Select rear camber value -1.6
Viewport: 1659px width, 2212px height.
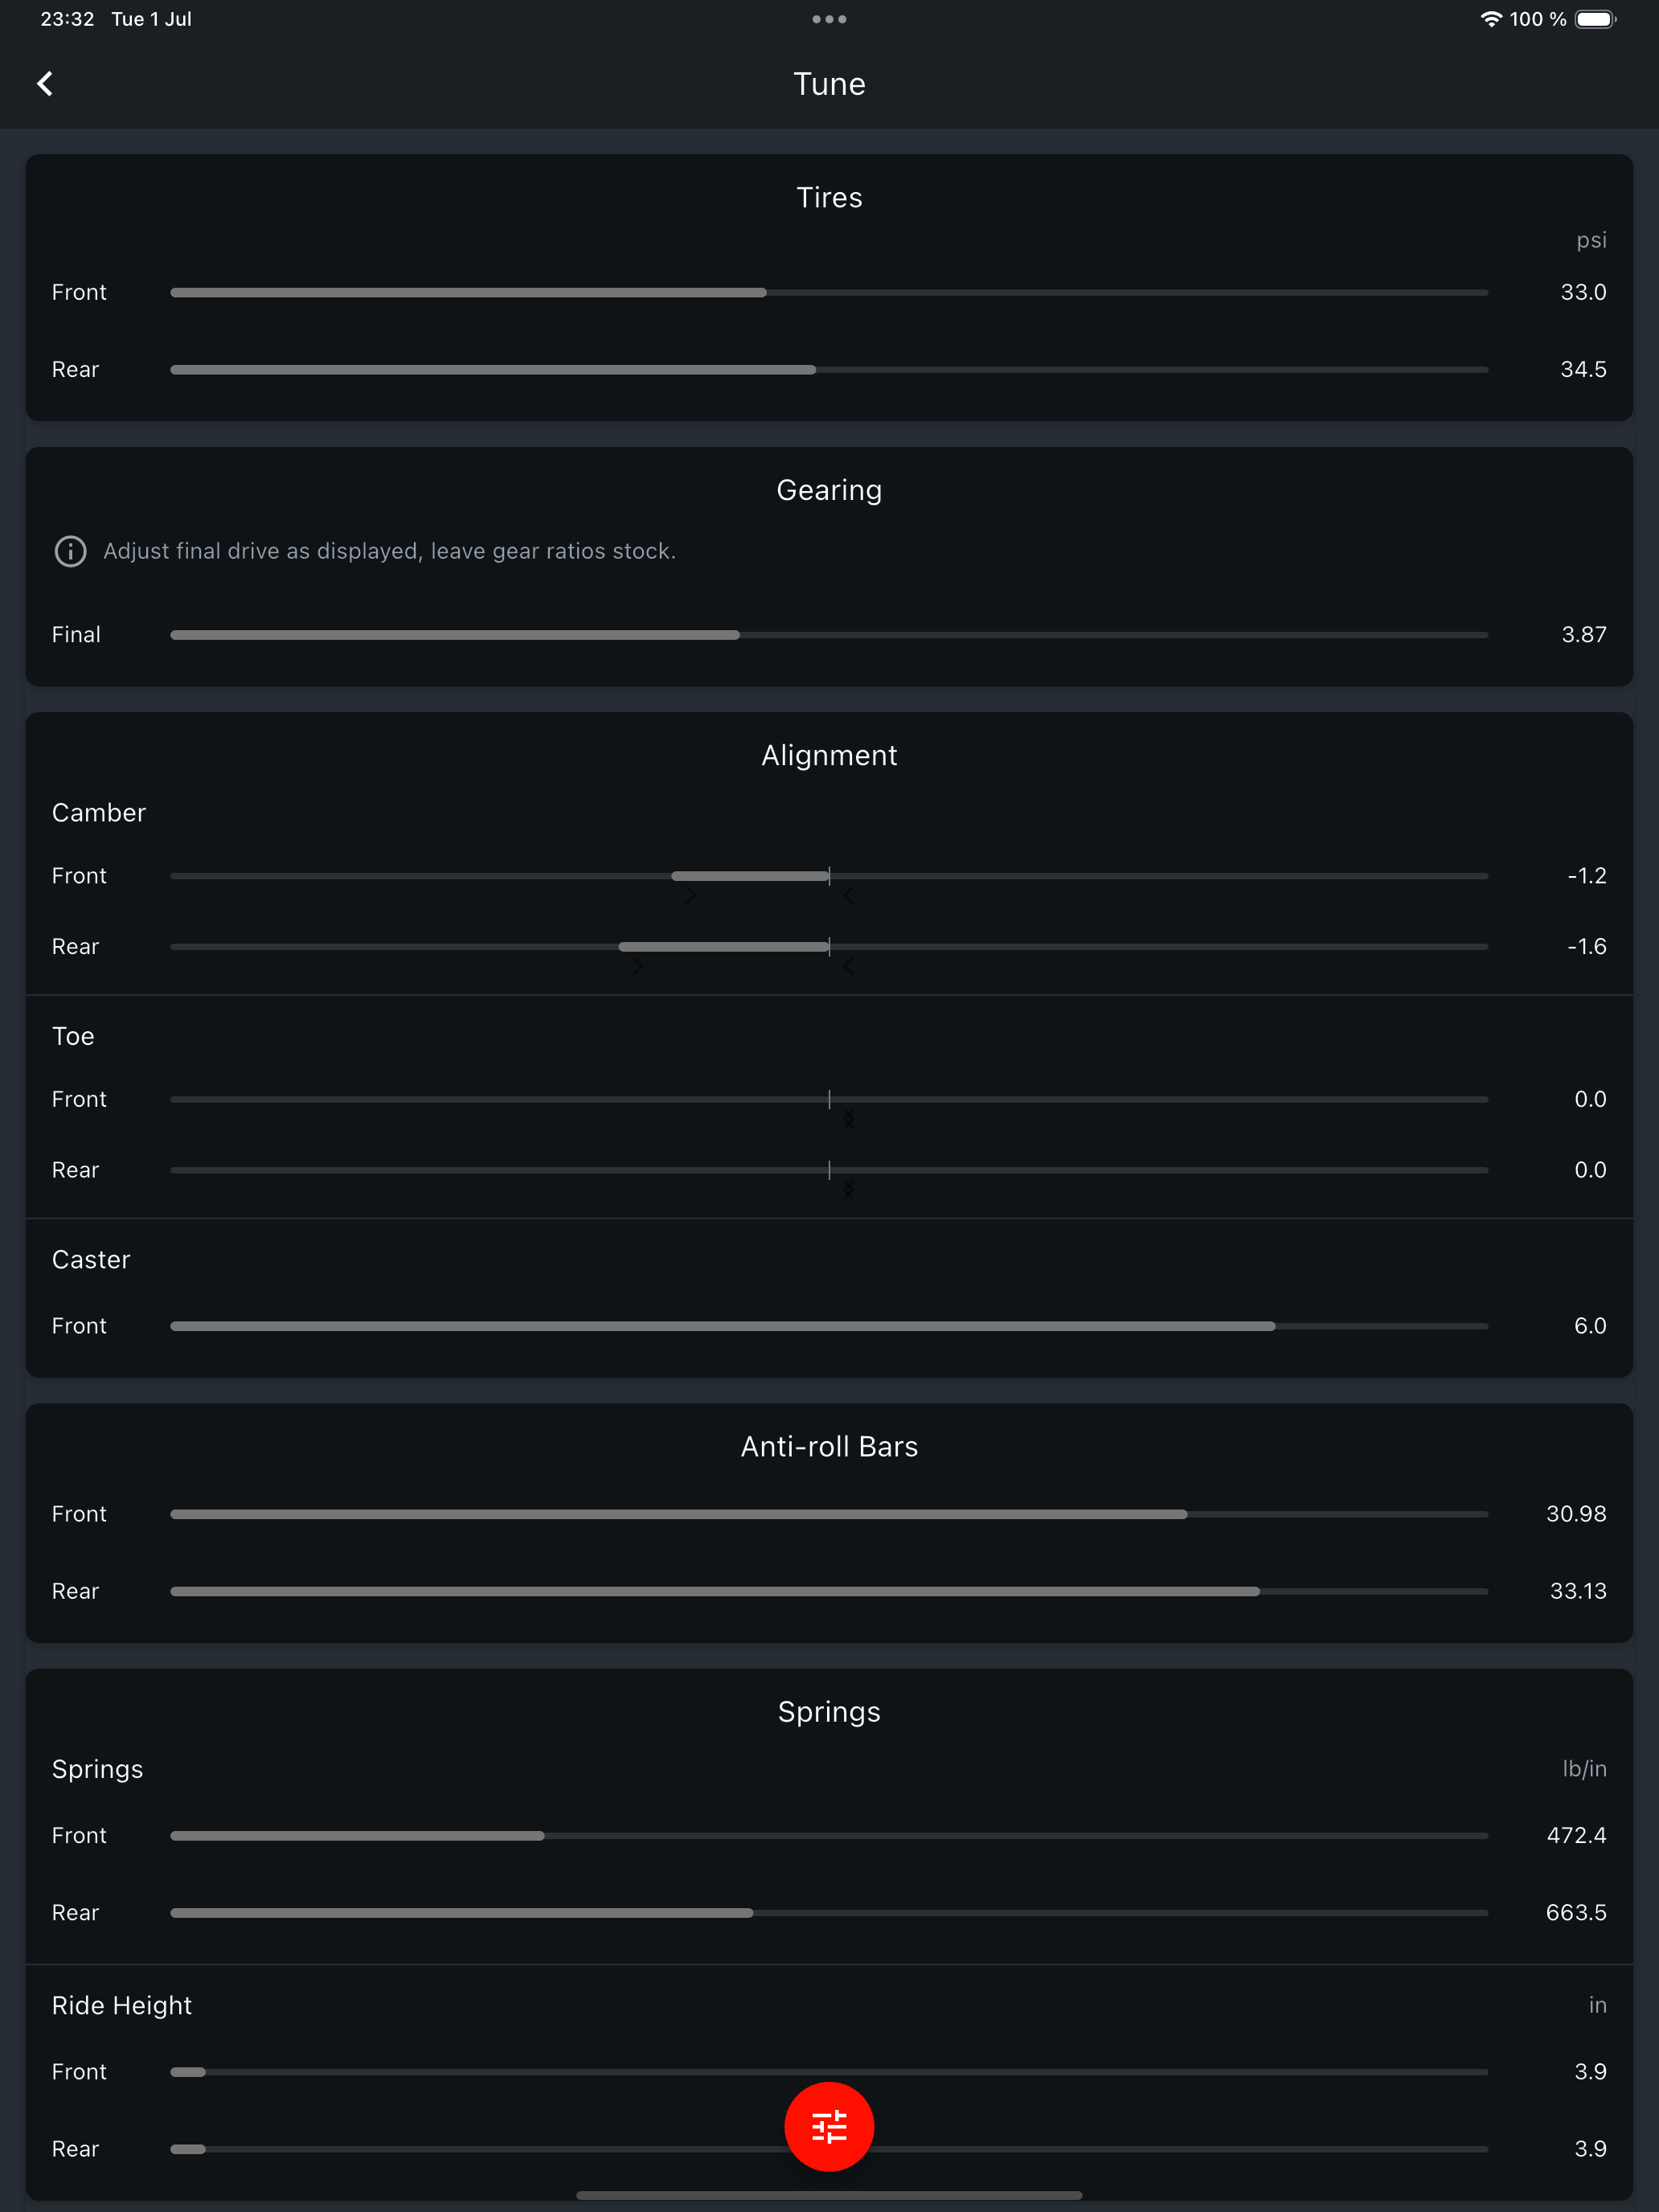click(1587, 947)
